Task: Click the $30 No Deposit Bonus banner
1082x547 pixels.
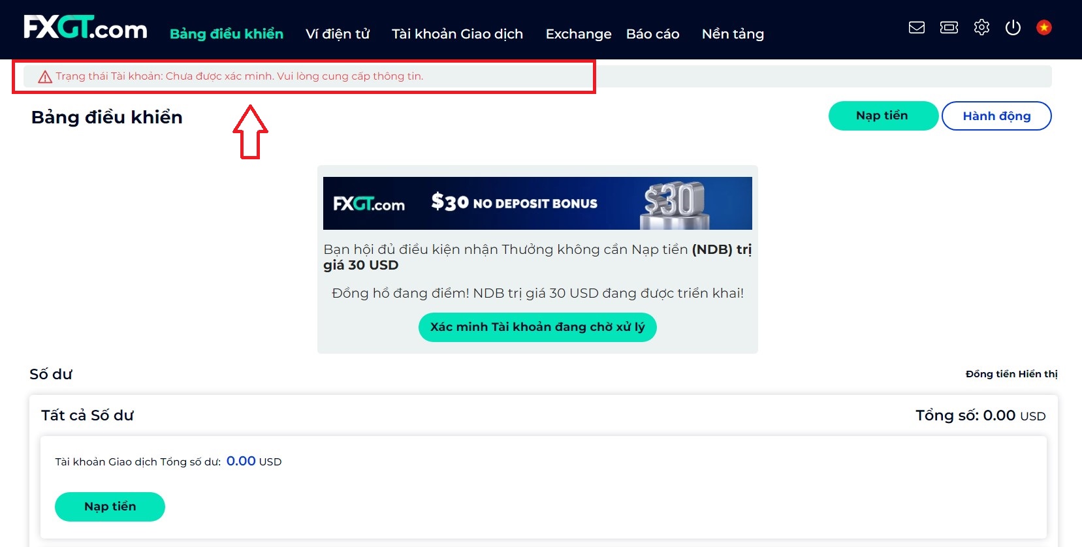Action: point(537,203)
